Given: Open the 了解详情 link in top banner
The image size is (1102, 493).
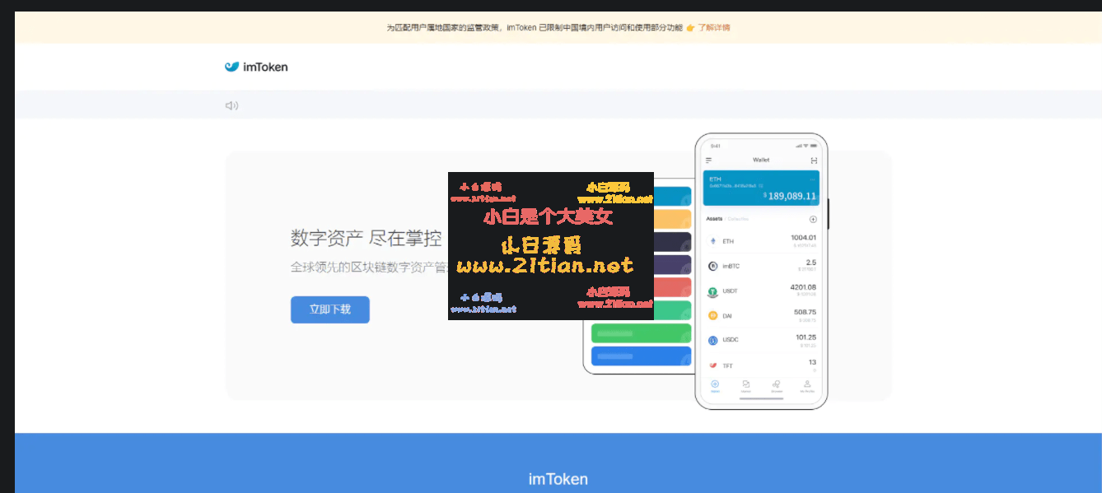Looking at the screenshot, I should click(x=713, y=28).
